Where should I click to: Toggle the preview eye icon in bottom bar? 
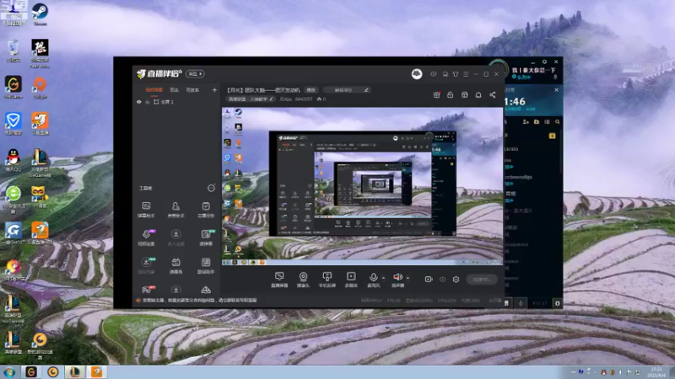pyautogui.click(x=442, y=280)
